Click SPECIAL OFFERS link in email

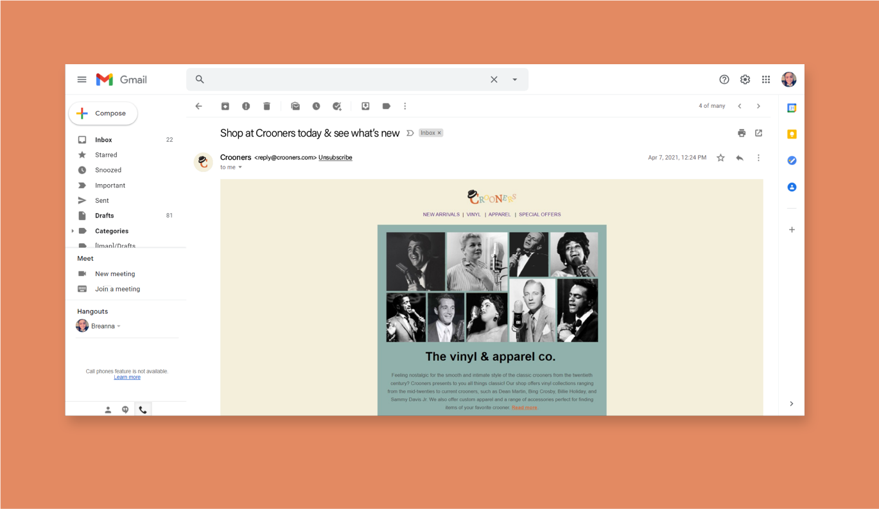coord(540,214)
